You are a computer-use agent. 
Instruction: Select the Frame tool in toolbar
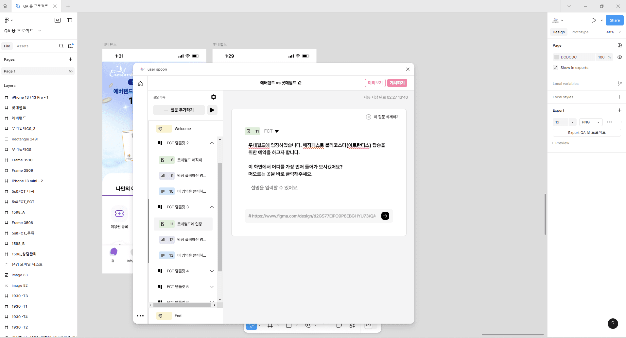pyautogui.click(x=270, y=325)
